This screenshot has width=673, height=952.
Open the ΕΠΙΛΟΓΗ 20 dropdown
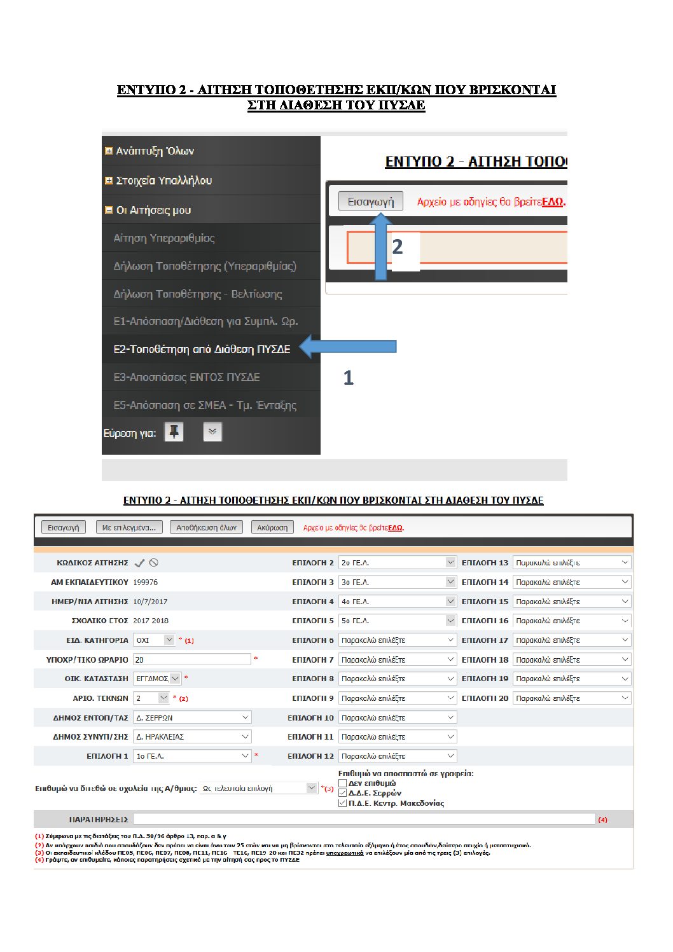click(572, 698)
